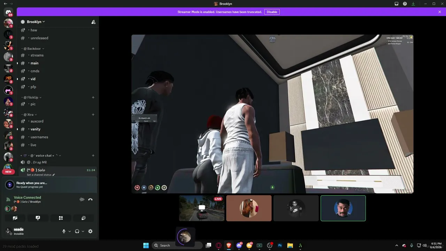Open microphone input options arrow
Viewport: 446px width, 251px height.
coord(69,231)
